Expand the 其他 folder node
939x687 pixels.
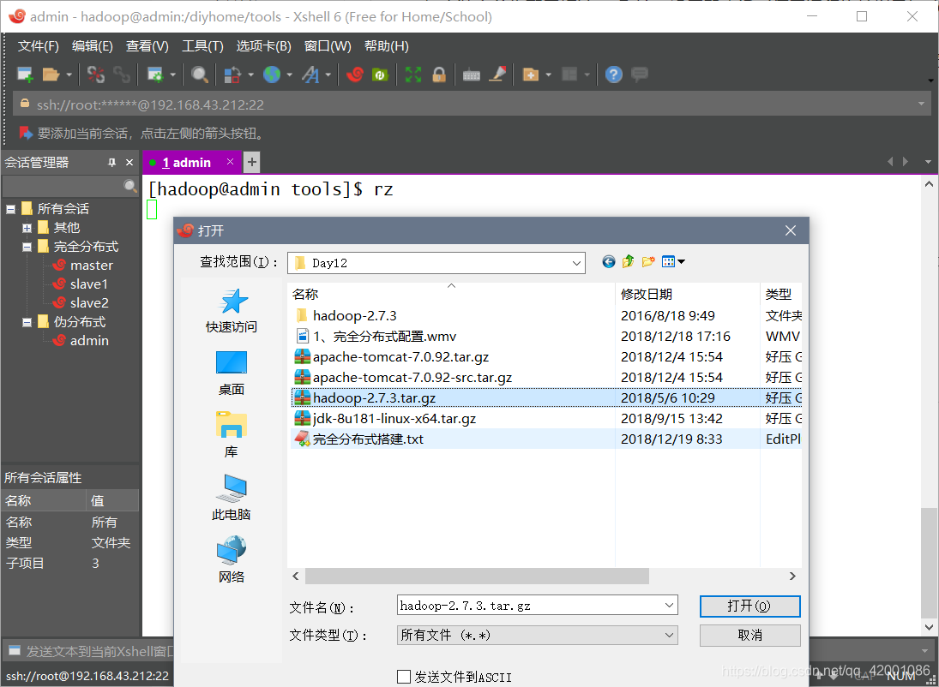[27, 228]
